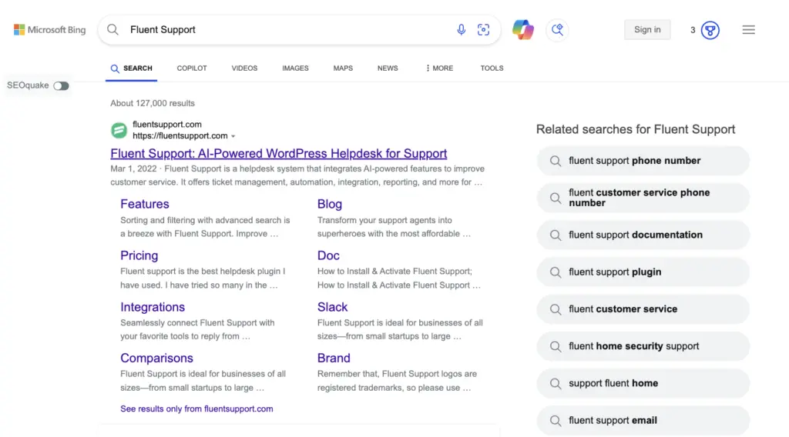Open the Copilot colorful icon
Image resolution: width=789 pixels, height=437 pixels.
coord(523,30)
